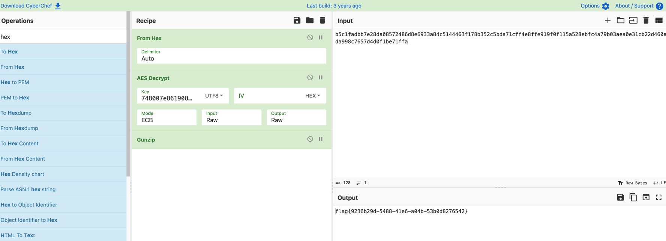Save output to file icon
Viewport: 666px width, 241px height.
pyautogui.click(x=620, y=197)
